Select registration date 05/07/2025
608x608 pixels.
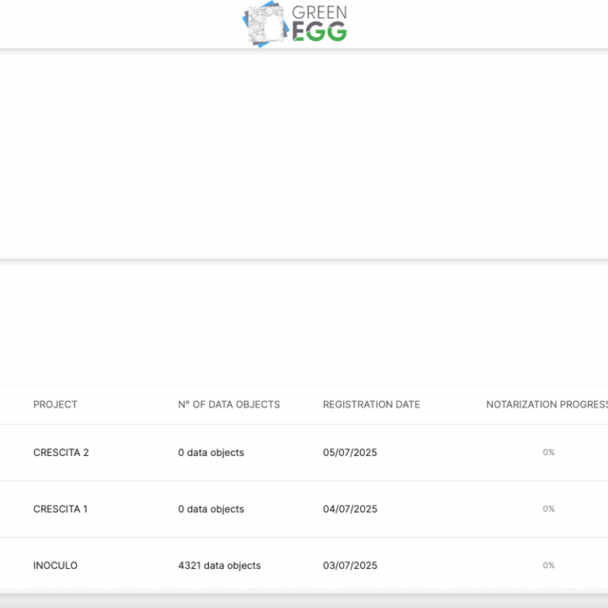[x=350, y=452]
